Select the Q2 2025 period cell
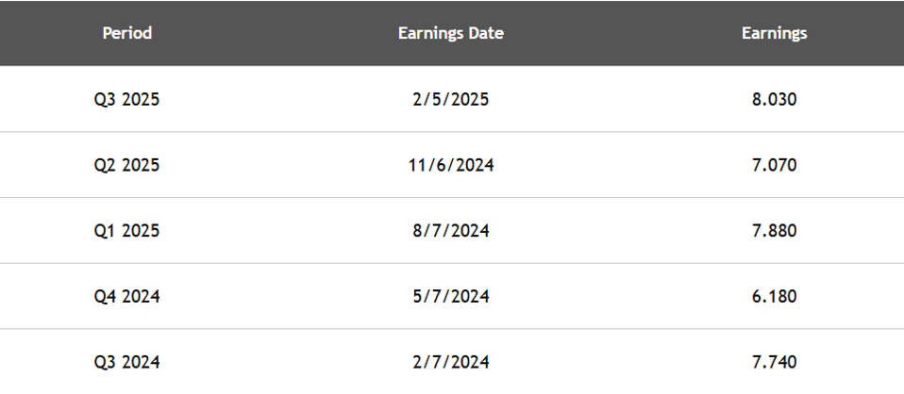Image resolution: width=904 pixels, height=394 pixels. [x=126, y=165]
